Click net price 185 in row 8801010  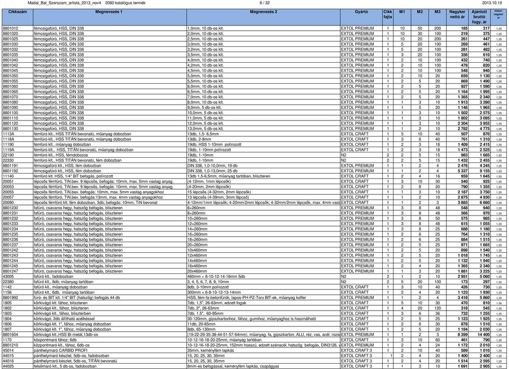(464, 28)
